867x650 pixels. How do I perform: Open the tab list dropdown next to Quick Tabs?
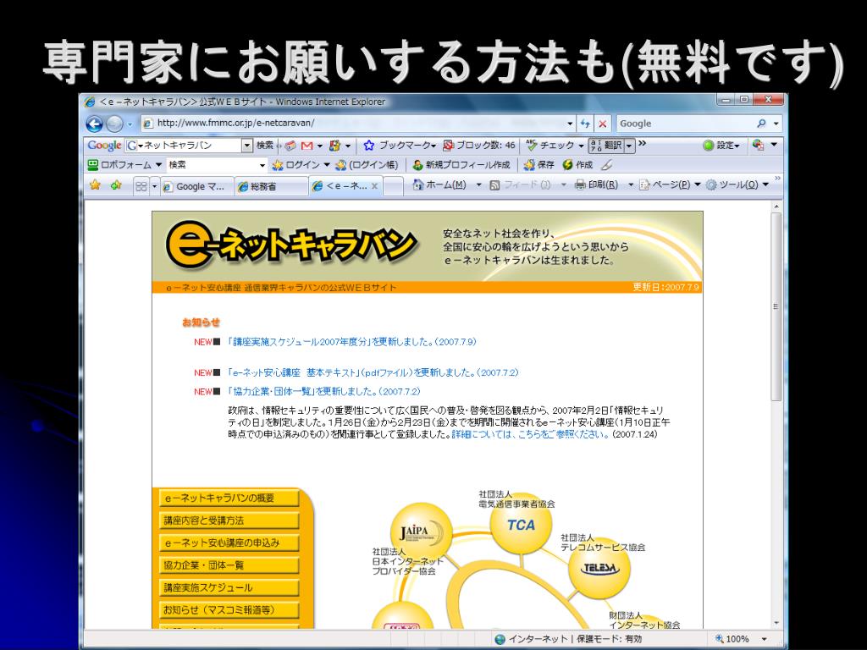point(155,186)
